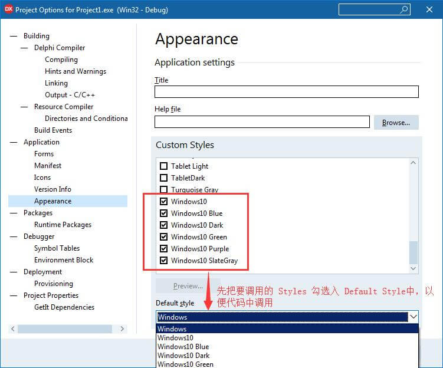The width and height of the screenshot is (443, 368).
Task: Click the Custom Styles list scrollbar thumb
Action: click(414, 252)
